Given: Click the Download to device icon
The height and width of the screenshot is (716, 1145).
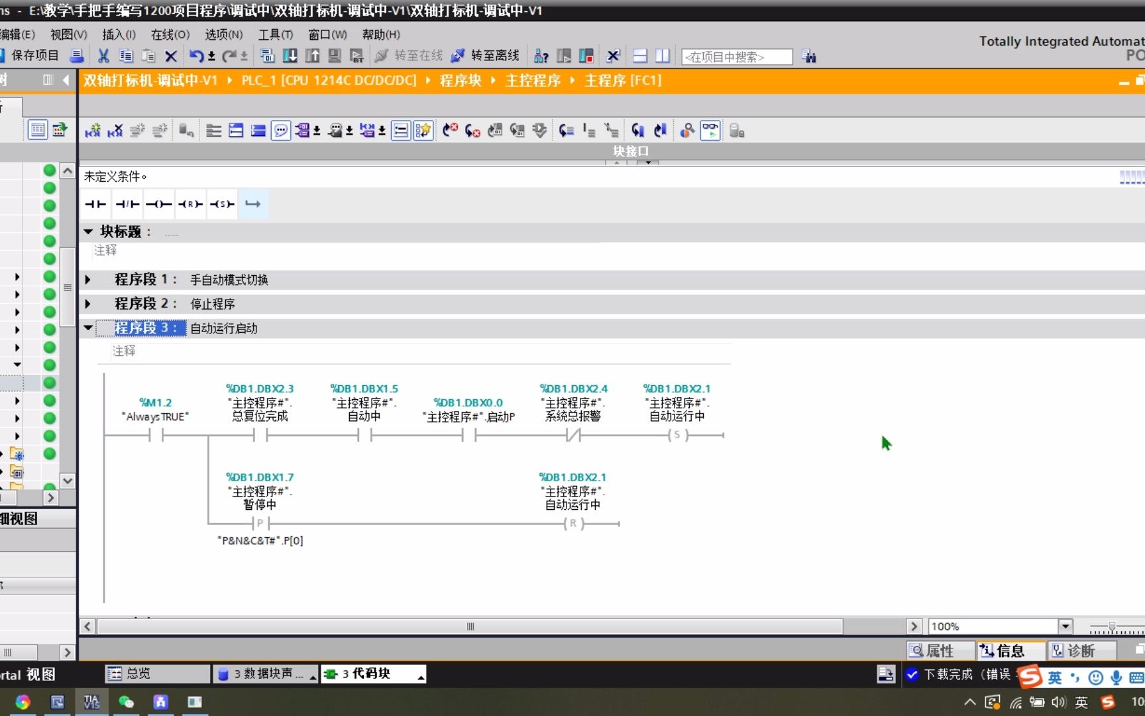Looking at the screenshot, I should pos(290,56).
